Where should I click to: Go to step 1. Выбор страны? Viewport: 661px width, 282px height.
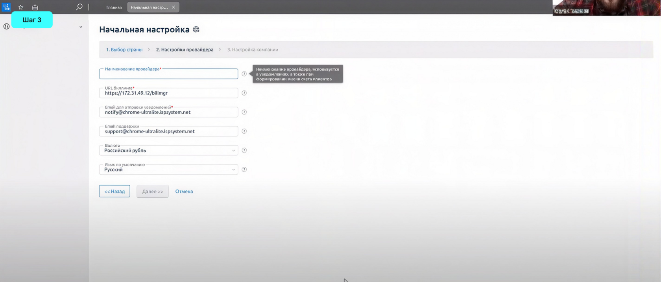tap(124, 50)
